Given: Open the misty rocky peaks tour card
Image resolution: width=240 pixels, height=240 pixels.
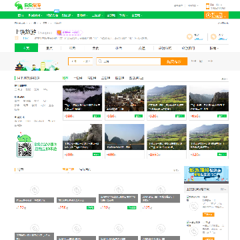Looking at the screenshot, I should click(209, 103).
